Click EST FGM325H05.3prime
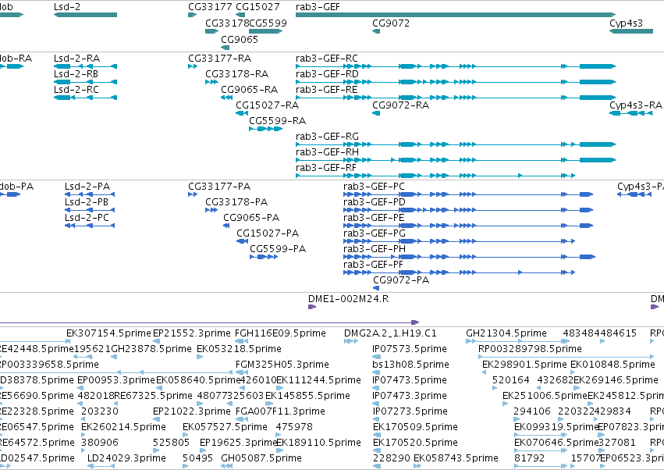This screenshot has width=664, height=470. pyautogui.click(x=282, y=365)
